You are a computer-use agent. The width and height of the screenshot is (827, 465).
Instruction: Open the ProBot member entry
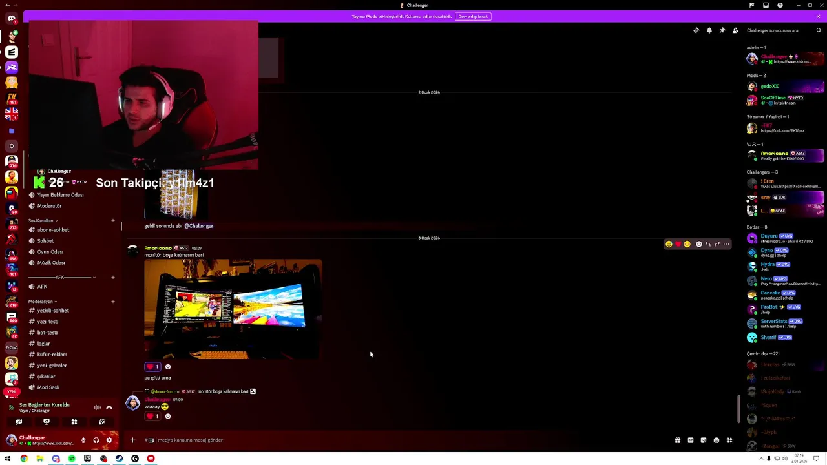tap(785, 309)
